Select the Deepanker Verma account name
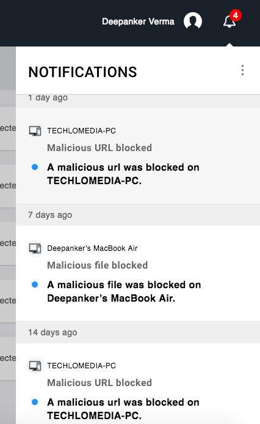Screen dimensions: 260x424 (138, 21)
